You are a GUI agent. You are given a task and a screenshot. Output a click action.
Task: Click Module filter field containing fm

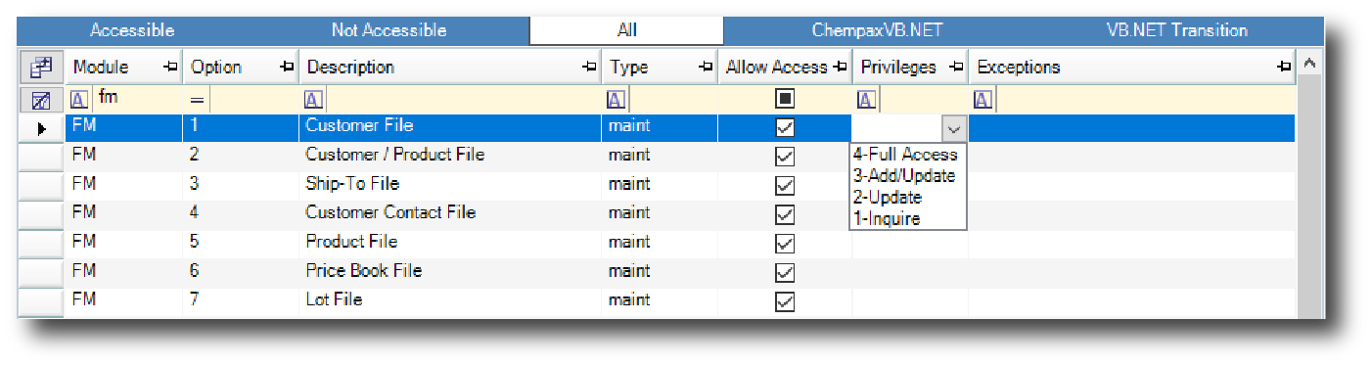click(x=136, y=99)
